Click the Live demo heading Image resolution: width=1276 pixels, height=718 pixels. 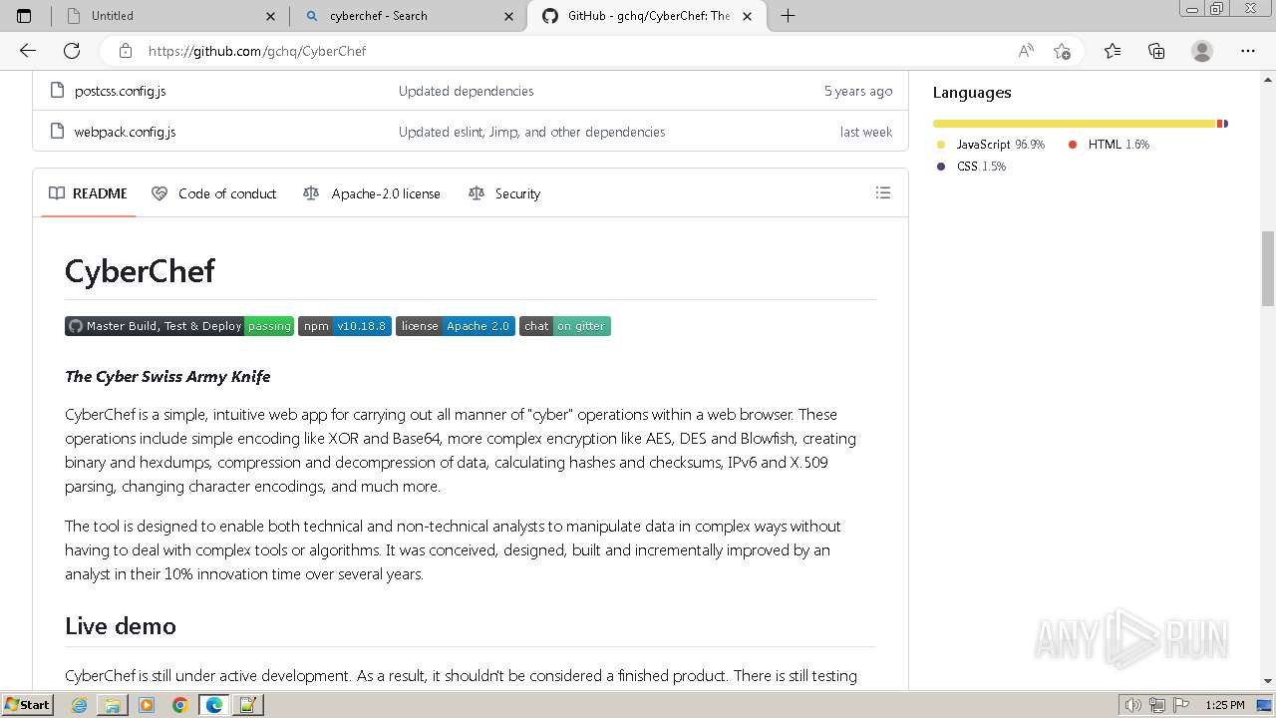pos(121,626)
